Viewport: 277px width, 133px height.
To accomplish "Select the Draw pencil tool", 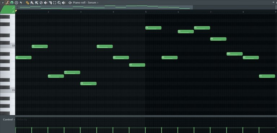I will [x=27, y=3].
